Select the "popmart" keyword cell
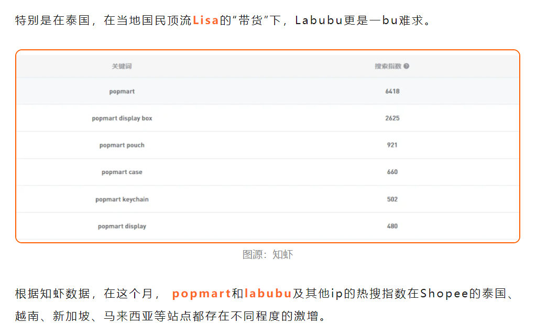The image size is (536, 334). [122, 91]
